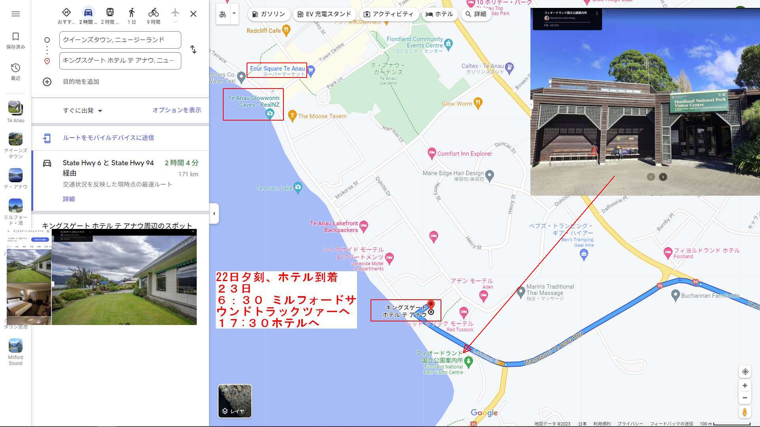
Task: Open the hamburger main menu
Action: coord(15,14)
